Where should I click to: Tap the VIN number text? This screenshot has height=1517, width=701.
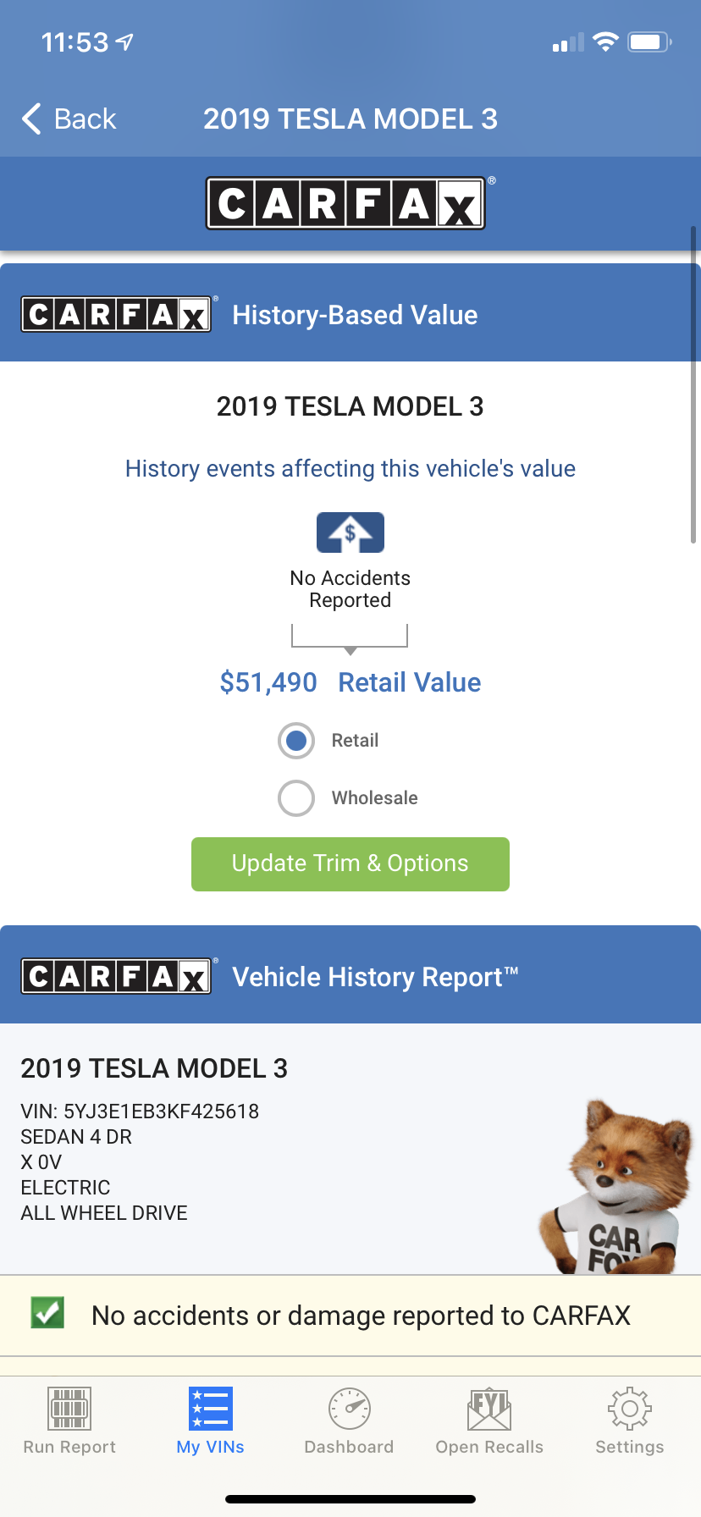pos(140,1112)
